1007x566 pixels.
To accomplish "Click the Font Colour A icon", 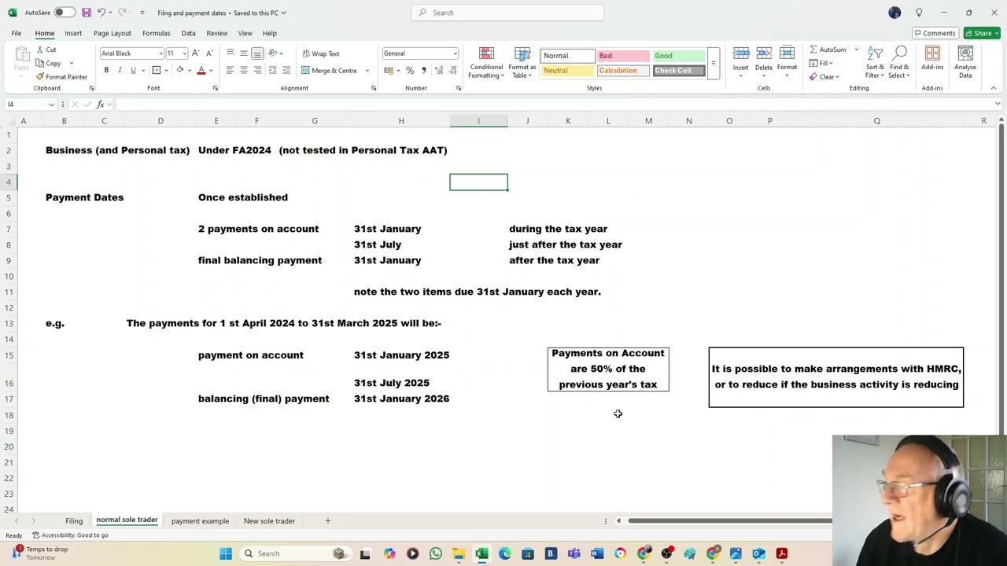I will pyautogui.click(x=201, y=71).
